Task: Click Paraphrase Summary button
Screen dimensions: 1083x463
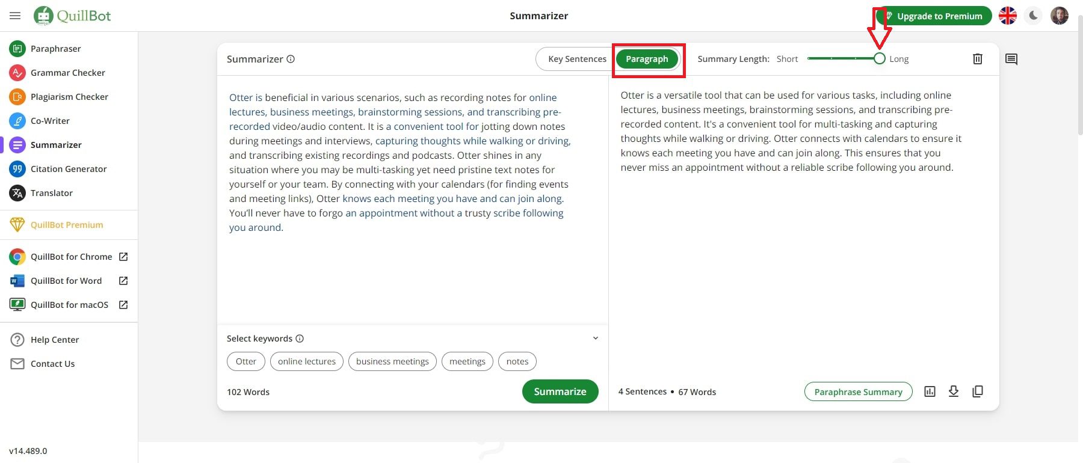Action: [858, 391]
